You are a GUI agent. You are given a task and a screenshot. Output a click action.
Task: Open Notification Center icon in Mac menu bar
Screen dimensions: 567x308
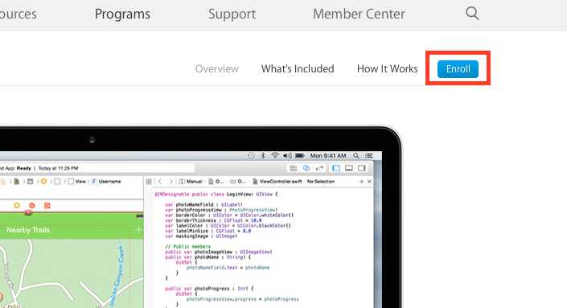369,155
